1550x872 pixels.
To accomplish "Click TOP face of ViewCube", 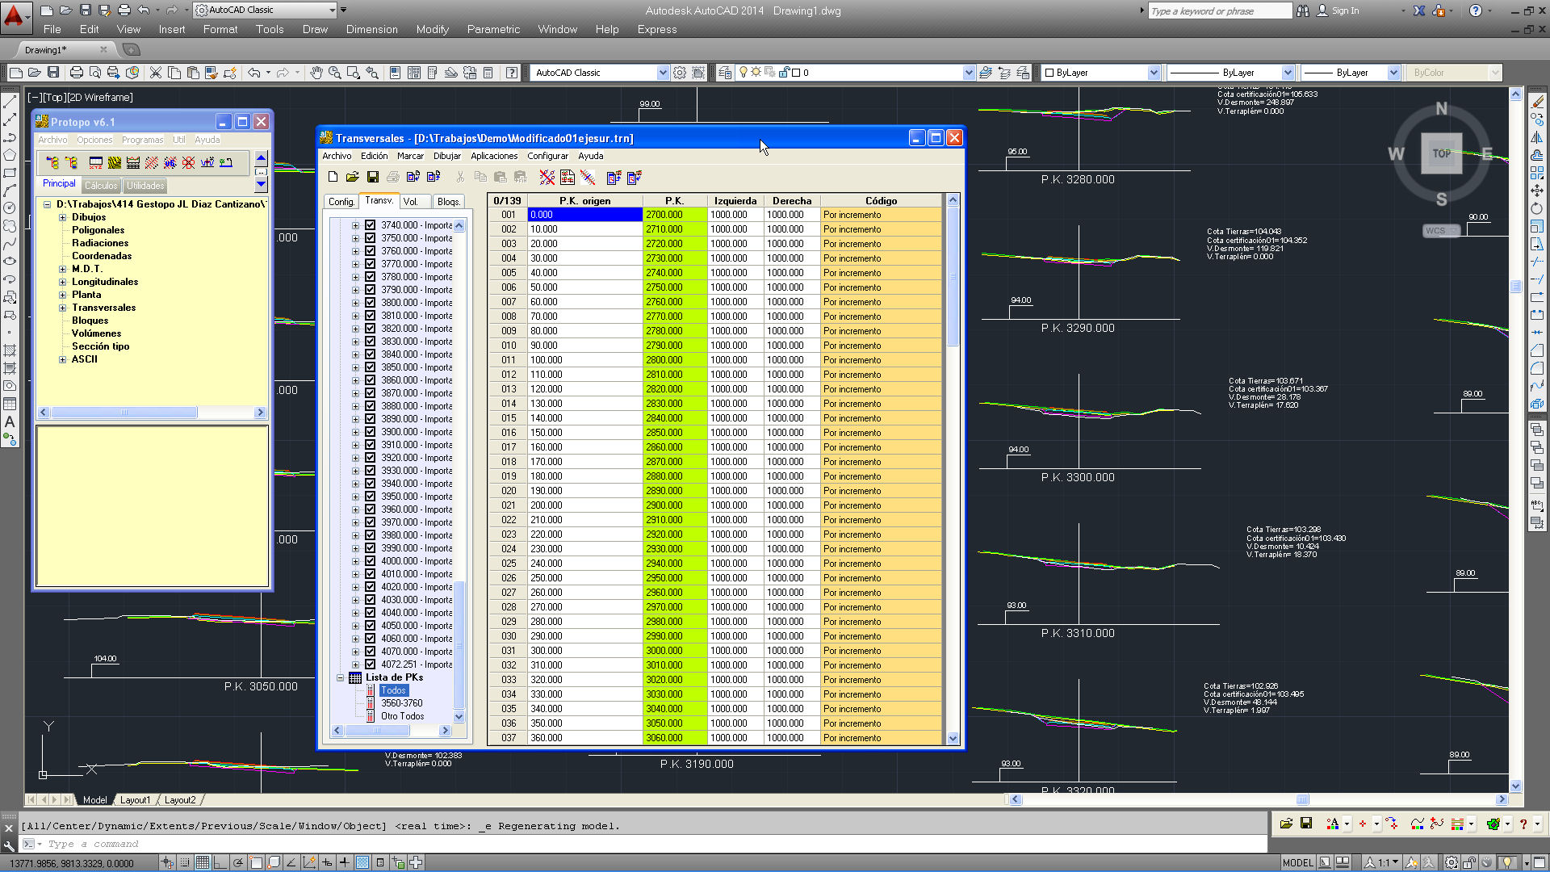I will coord(1441,153).
